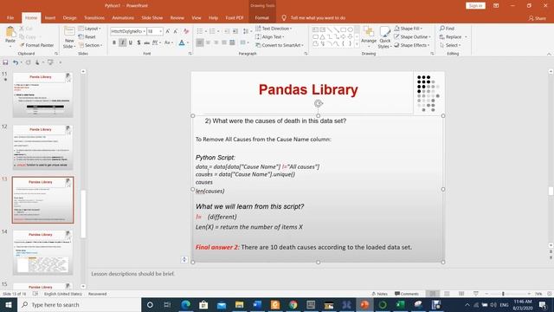Reset the slide layout
The image size is (554, 312).
tap(87, 36)
